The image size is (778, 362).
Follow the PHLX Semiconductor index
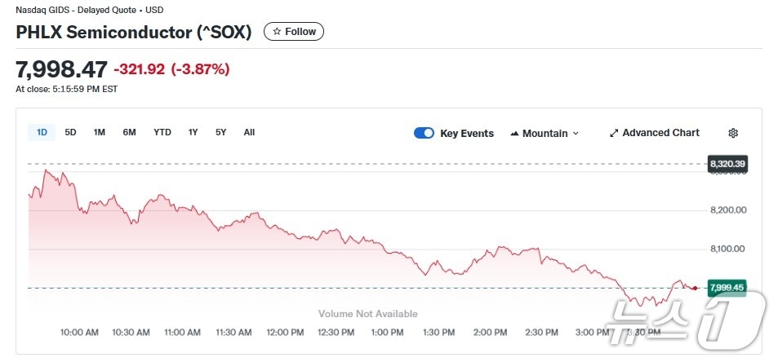coord(294,32)
